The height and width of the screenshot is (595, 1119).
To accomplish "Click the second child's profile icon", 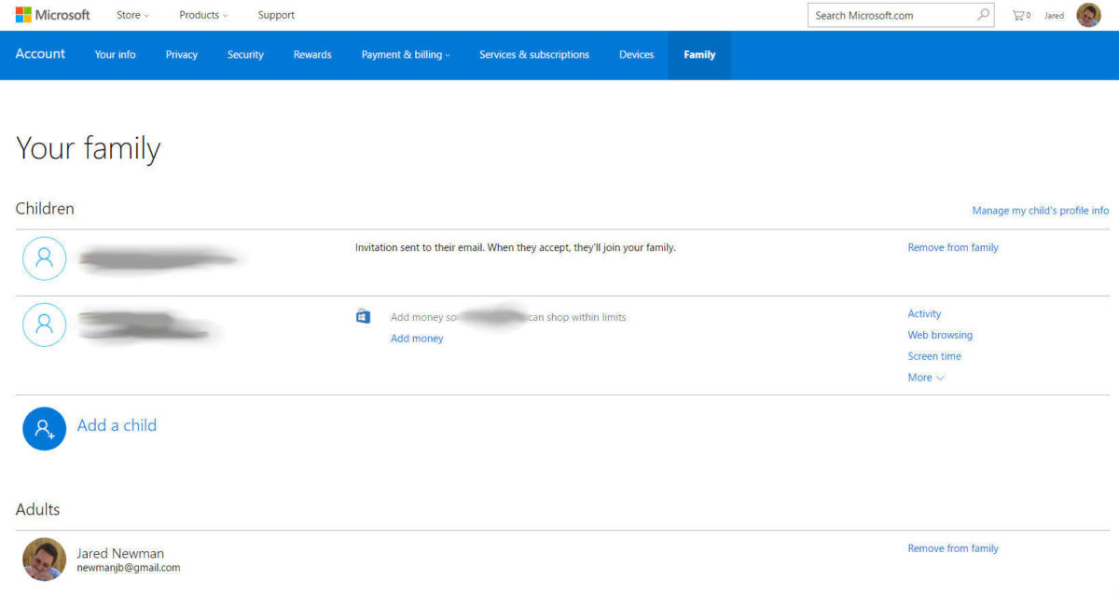I will tap(44, 325).
